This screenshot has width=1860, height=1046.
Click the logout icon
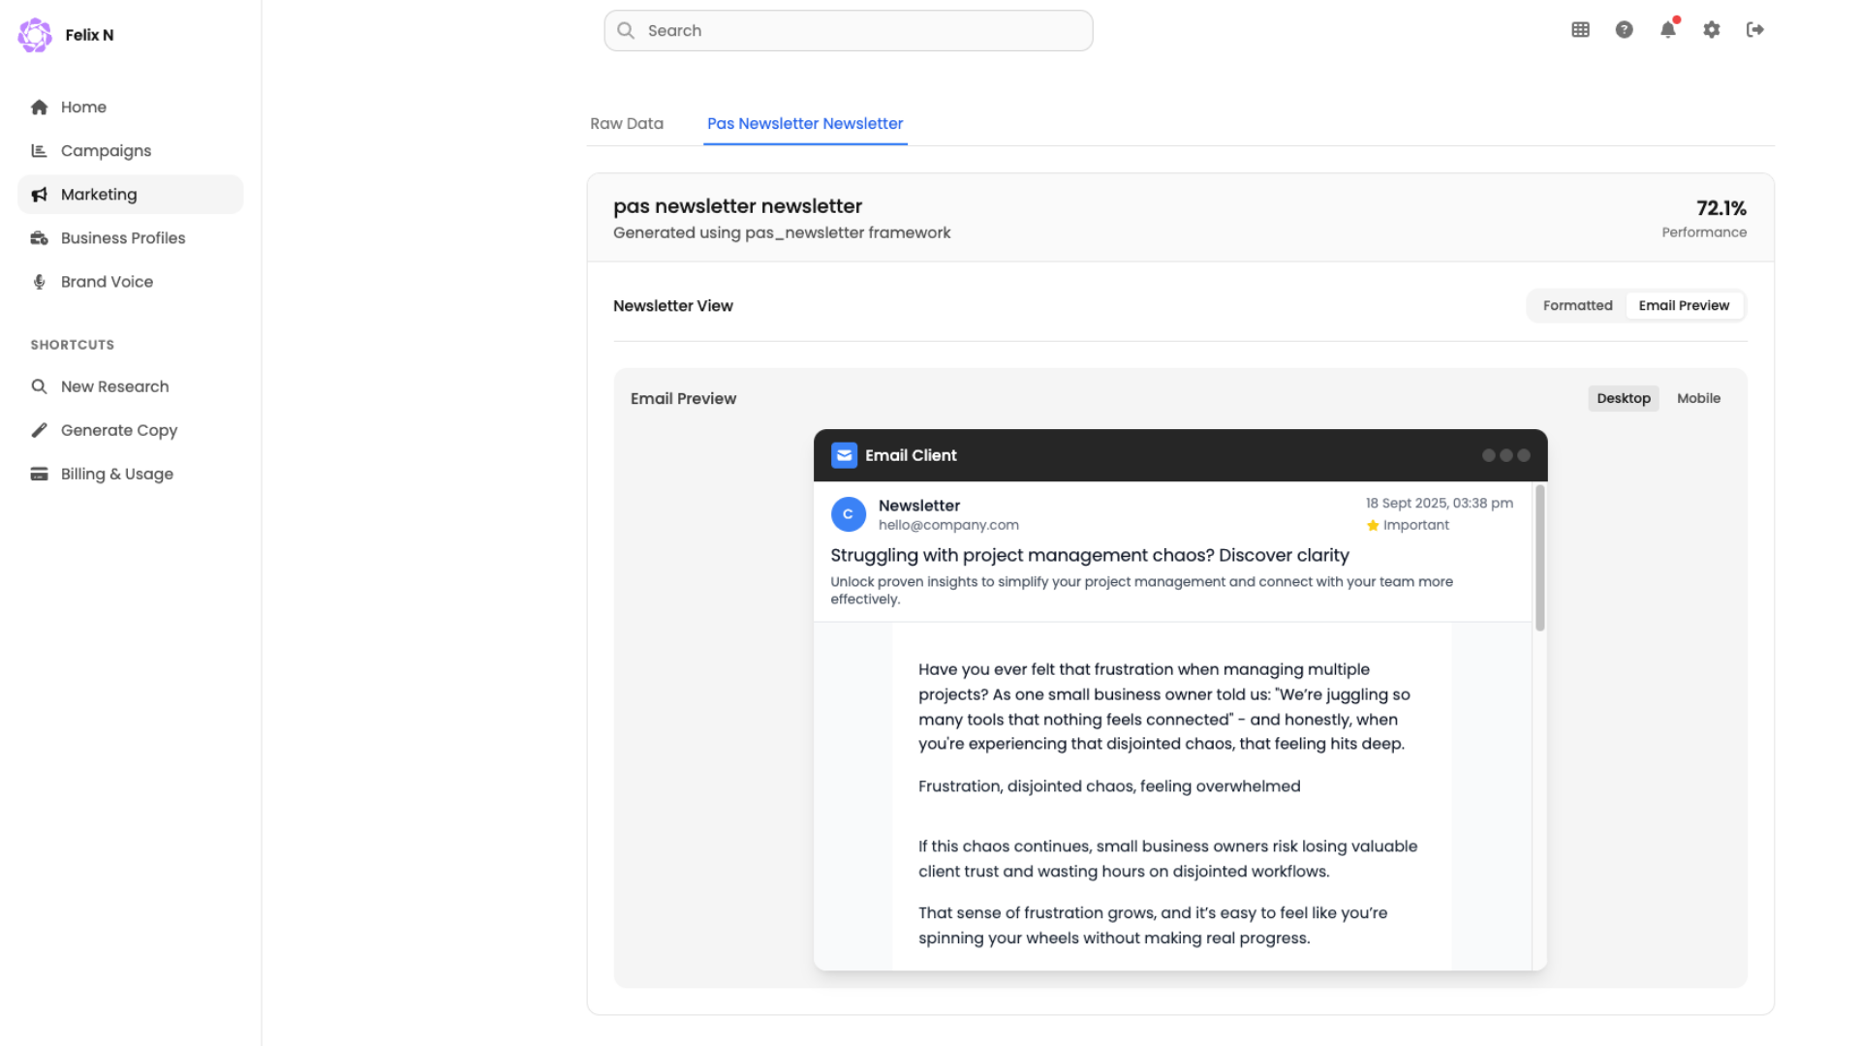click(x=1754, y=30)
